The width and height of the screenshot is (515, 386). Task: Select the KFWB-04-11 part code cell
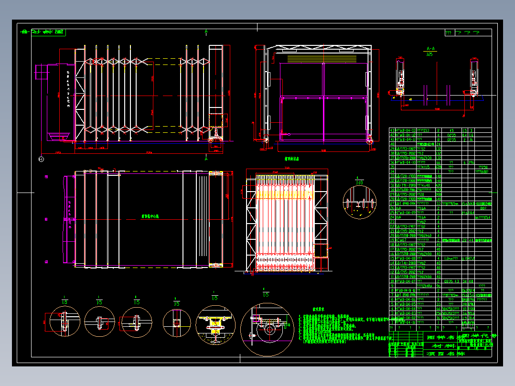[x=406, y=139]
